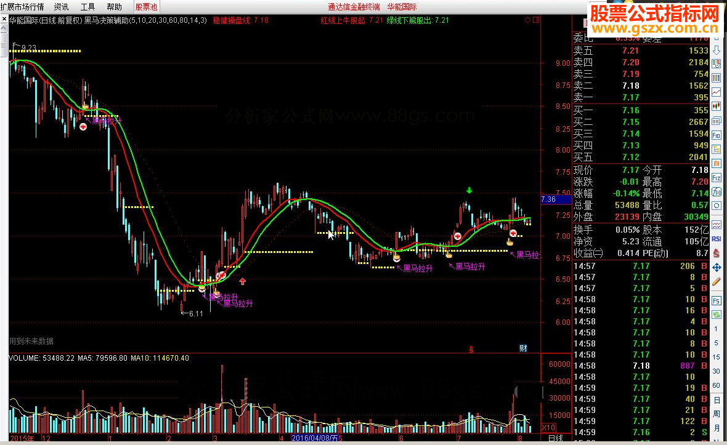Click the 用到未来数据 notice text

tap(31, 341)
